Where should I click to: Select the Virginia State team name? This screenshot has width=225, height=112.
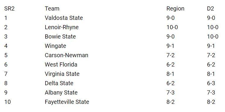coord(62,74)
